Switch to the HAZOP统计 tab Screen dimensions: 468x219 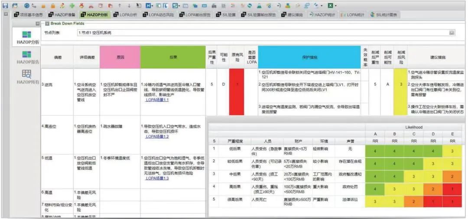coord(322,14)
